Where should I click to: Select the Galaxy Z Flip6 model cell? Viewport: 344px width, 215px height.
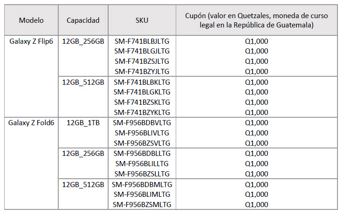pyautogui.click(x=31, y=41)
